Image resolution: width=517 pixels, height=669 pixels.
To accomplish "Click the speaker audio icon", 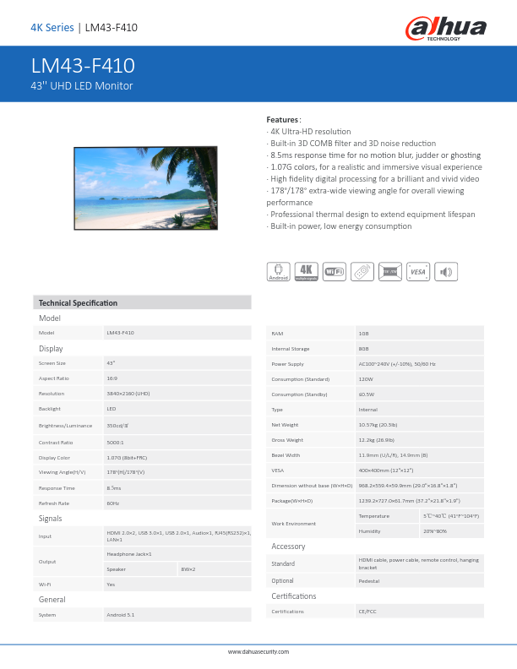I will coord(446,271).
